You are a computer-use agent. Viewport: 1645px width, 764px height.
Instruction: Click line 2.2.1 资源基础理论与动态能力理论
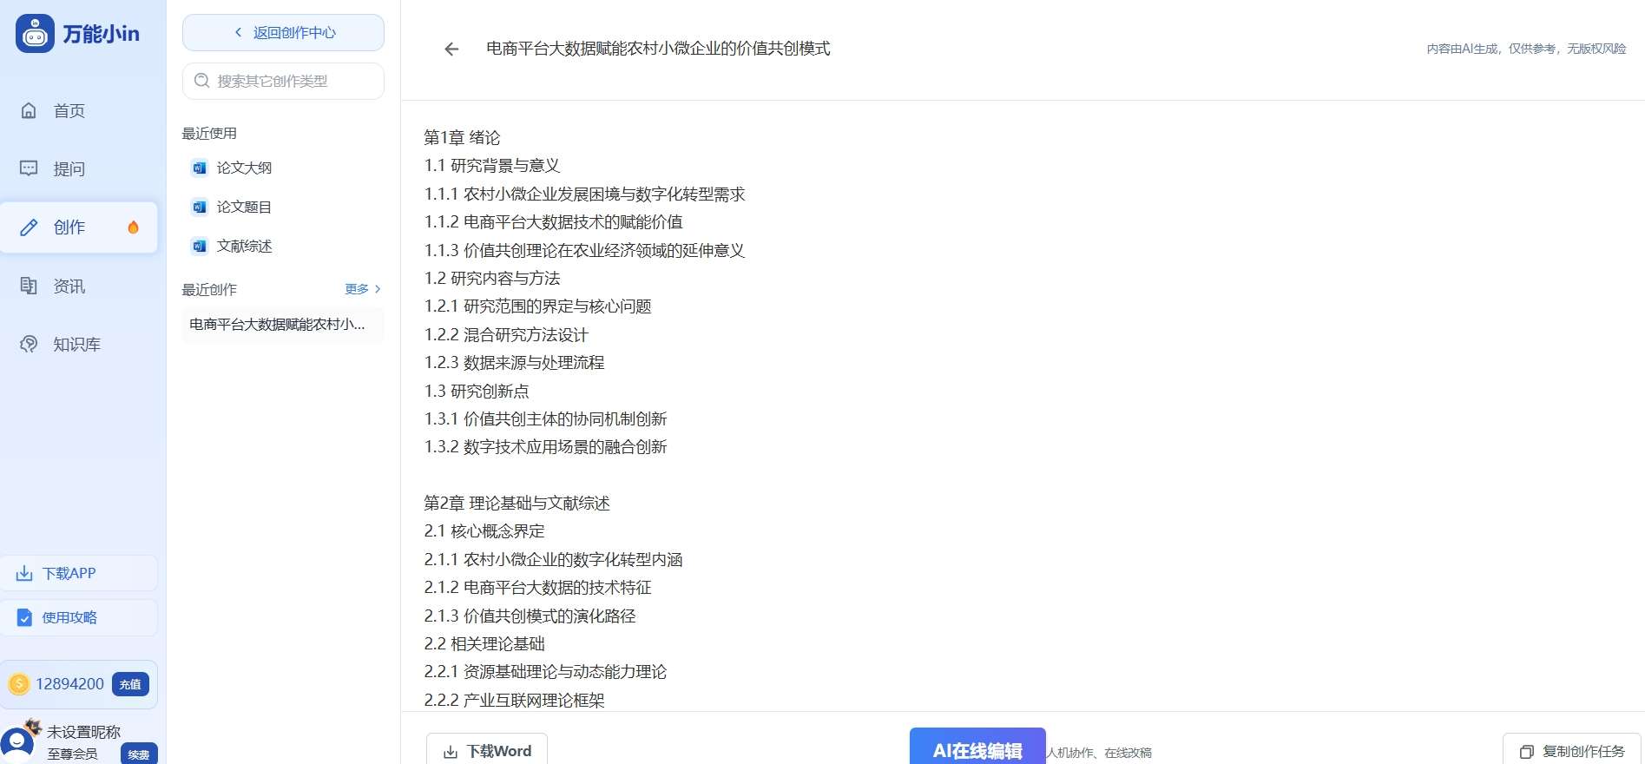point(545,671)
